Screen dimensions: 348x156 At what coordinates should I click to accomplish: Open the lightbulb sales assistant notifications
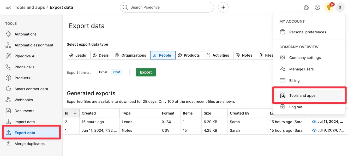click(x=329, y=7)
